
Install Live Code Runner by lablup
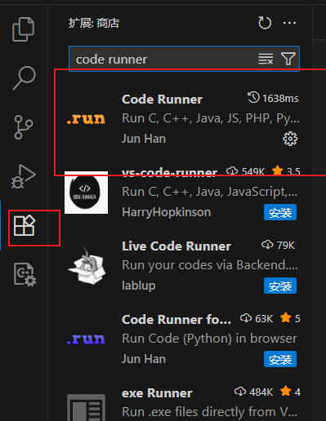click(x=280, y=286)
